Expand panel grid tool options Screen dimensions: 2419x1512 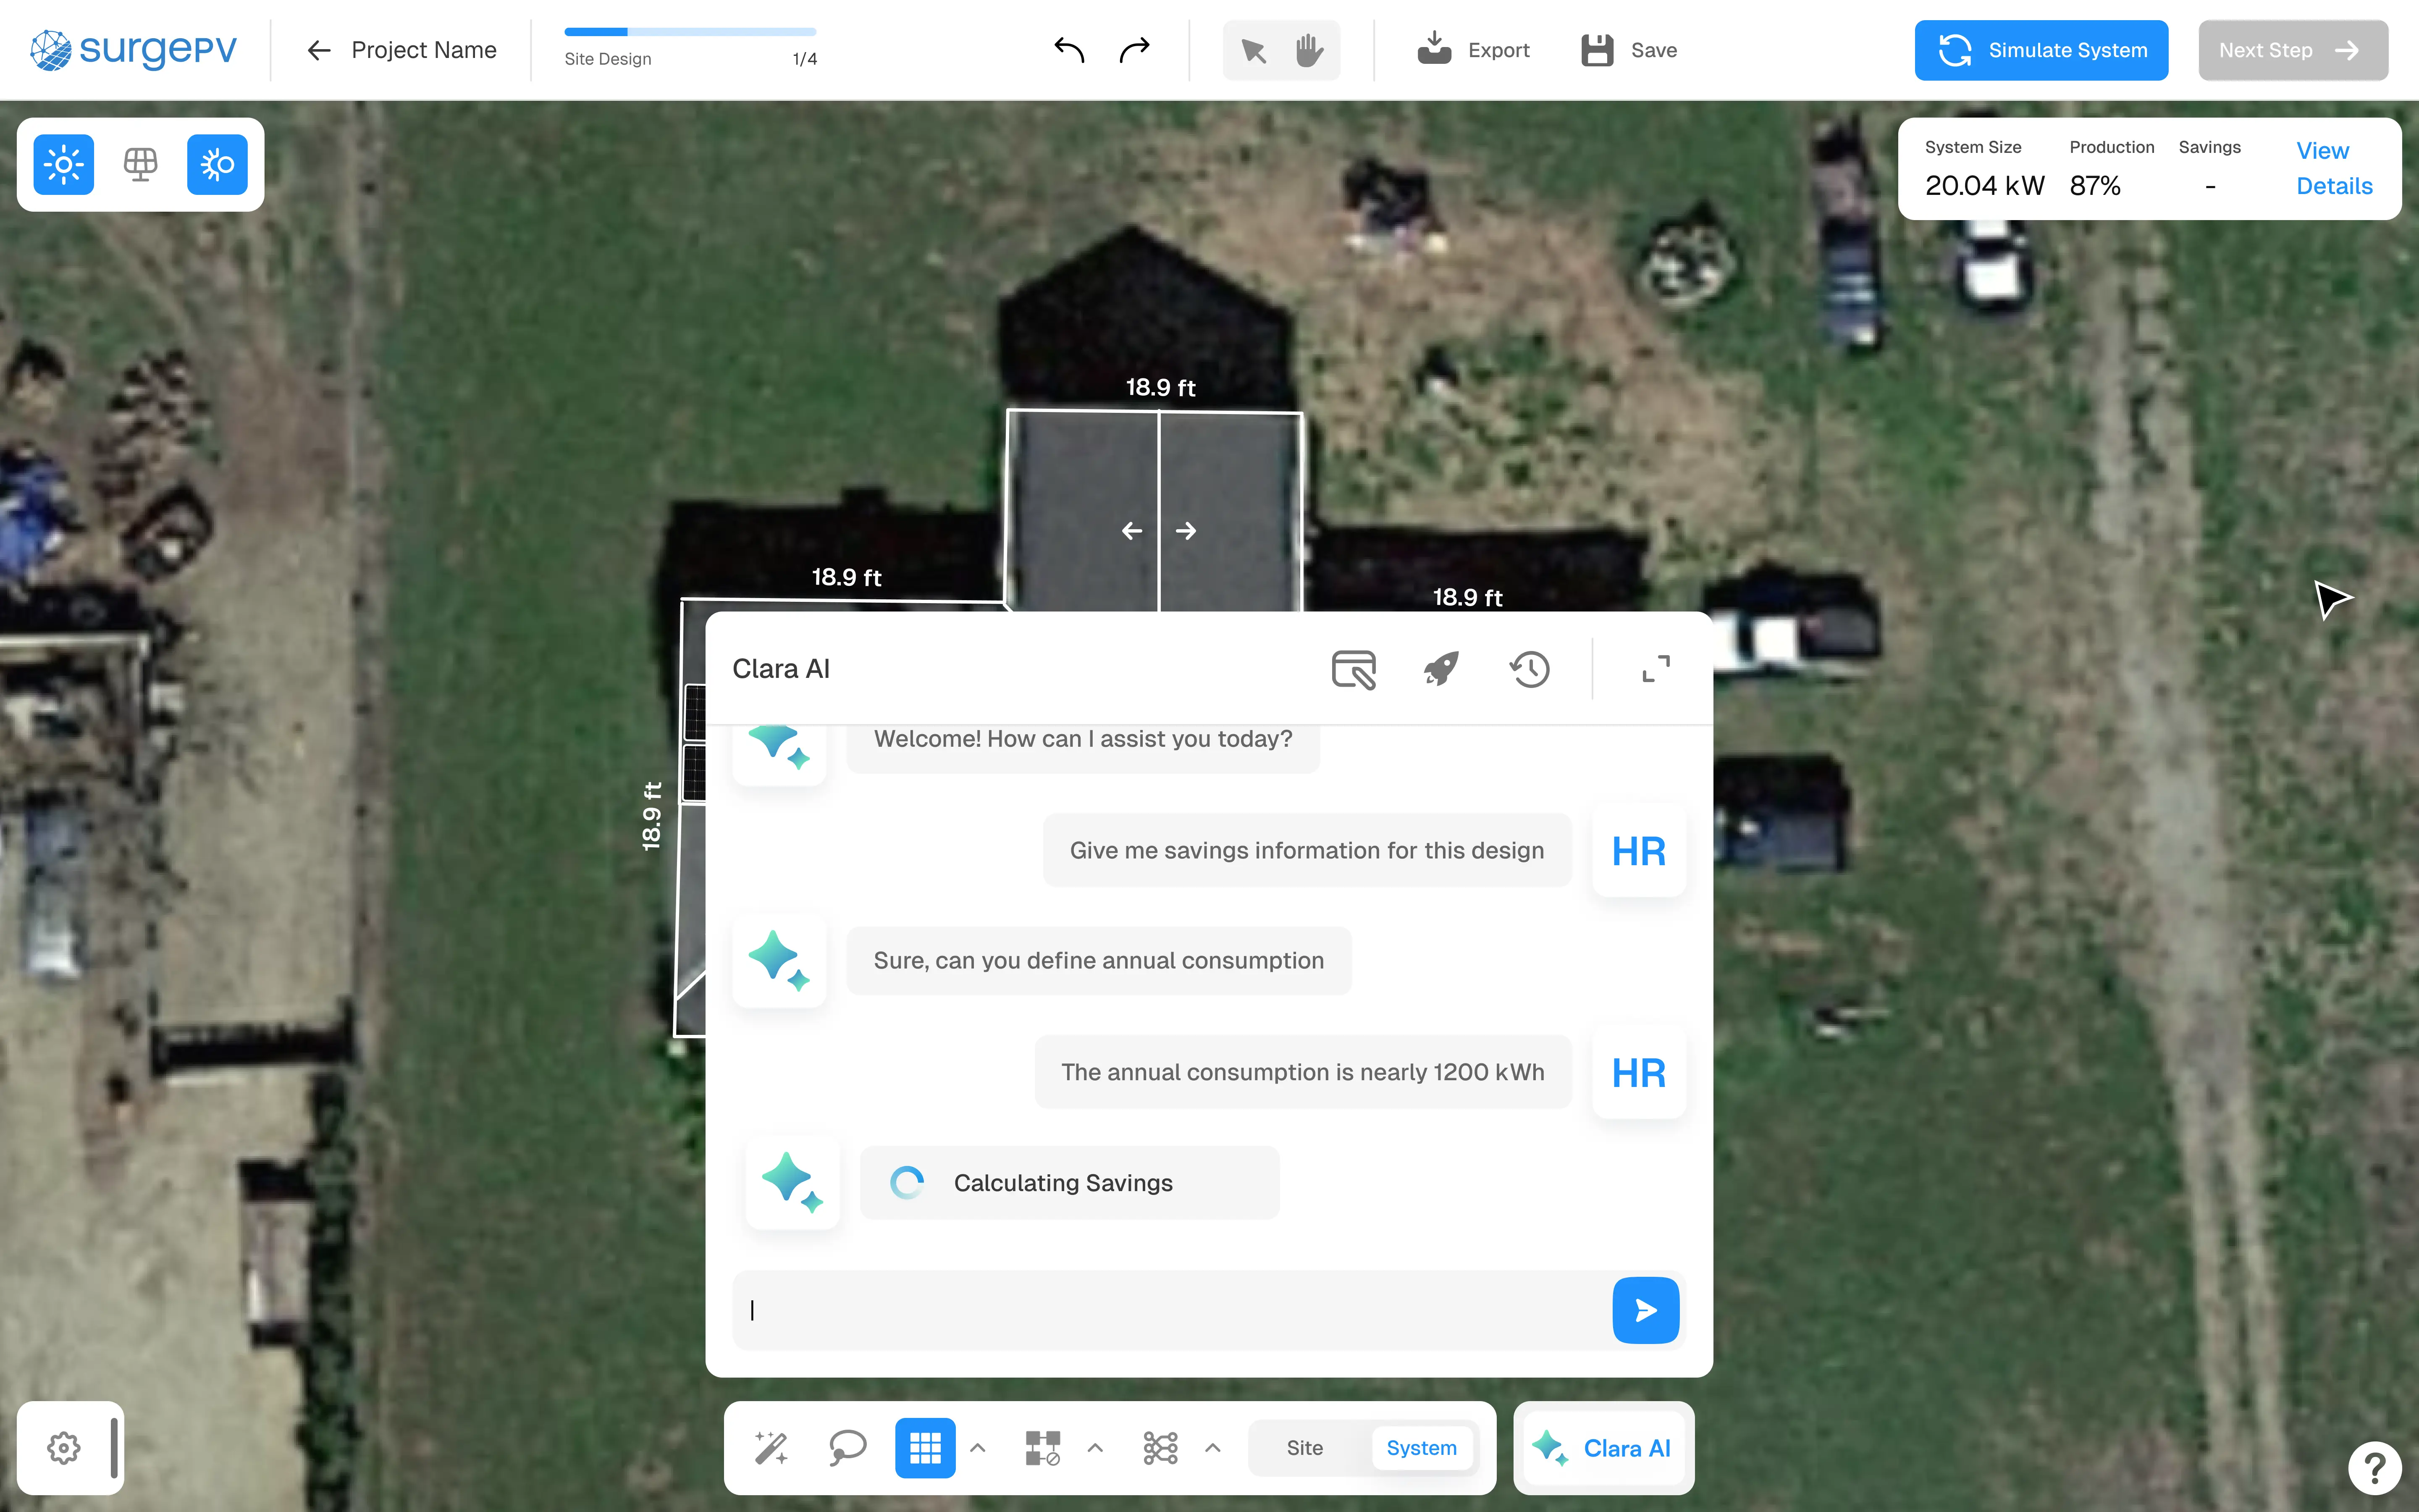979,1448
